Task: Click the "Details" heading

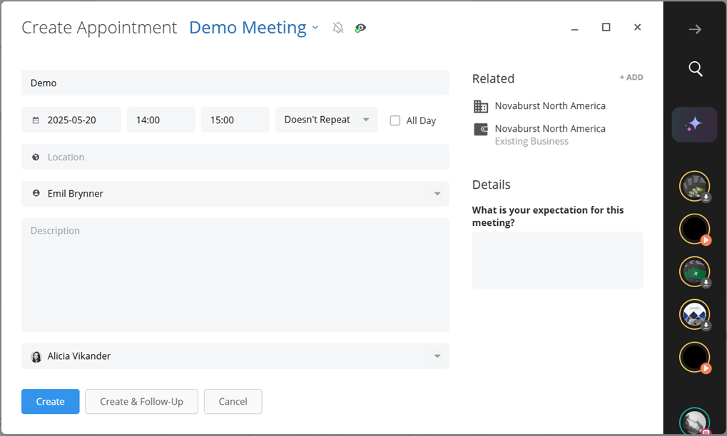Action: tap(491, 185)
